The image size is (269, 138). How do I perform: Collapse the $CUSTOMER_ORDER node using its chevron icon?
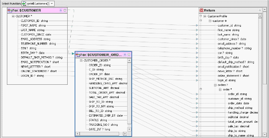click(125, 55)
